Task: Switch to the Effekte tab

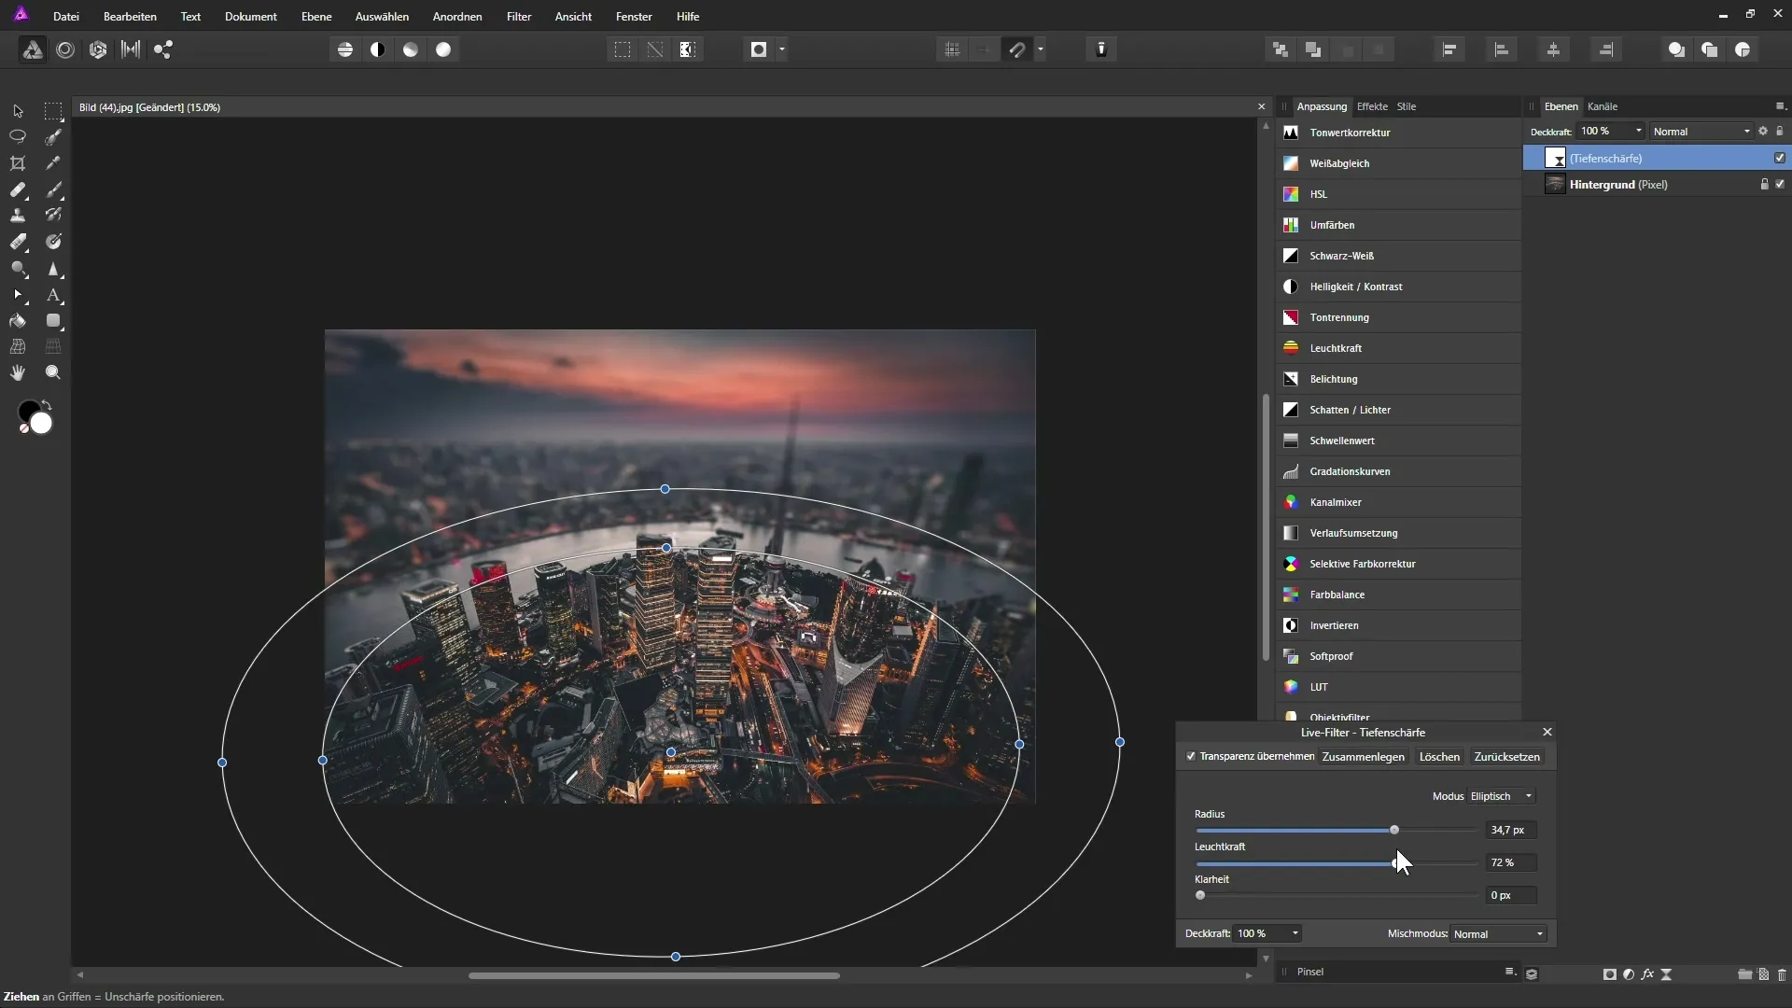Action: click(x=1372, y=106)
